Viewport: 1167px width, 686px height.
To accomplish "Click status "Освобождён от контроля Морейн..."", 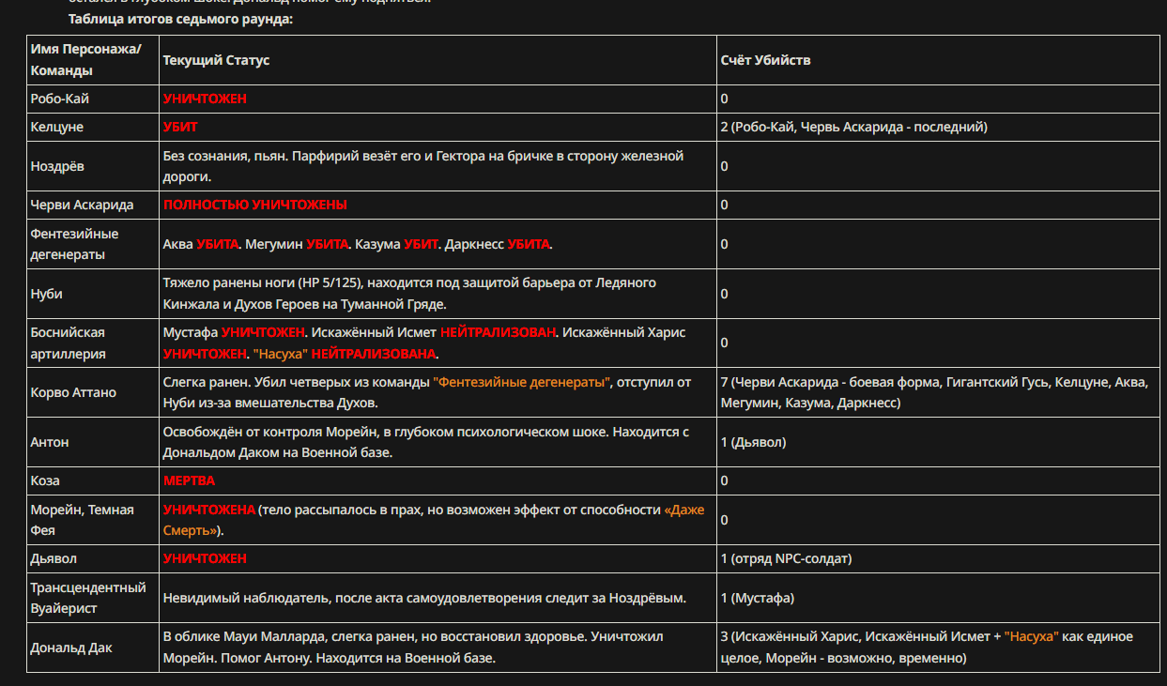I will click(426, 442).
